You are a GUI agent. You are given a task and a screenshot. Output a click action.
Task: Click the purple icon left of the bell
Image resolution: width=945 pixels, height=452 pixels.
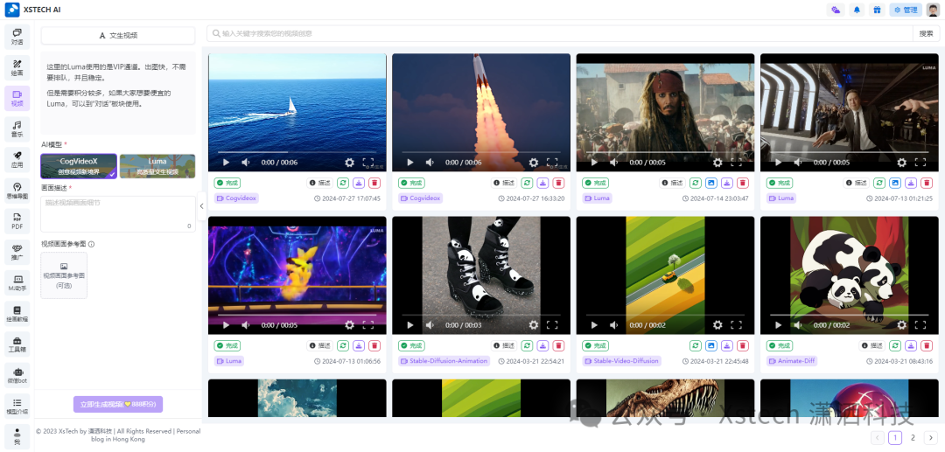[x=836, y=10]
